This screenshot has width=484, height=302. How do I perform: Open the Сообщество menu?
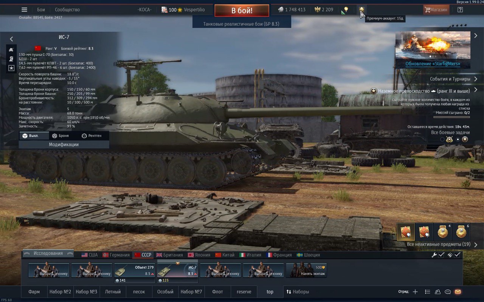(67, 10)
